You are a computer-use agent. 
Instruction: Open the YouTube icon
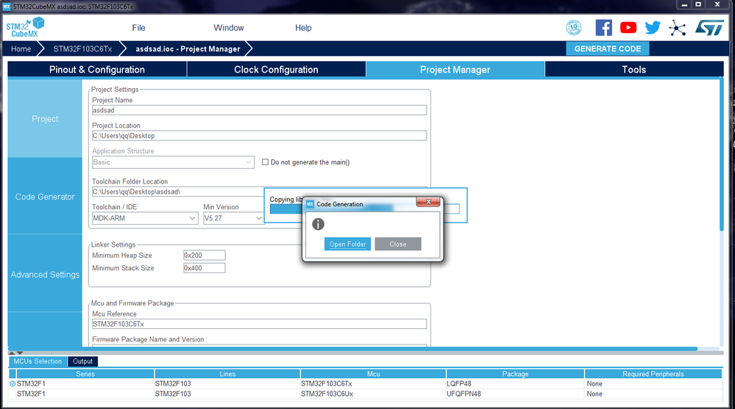tap(628, 28)
